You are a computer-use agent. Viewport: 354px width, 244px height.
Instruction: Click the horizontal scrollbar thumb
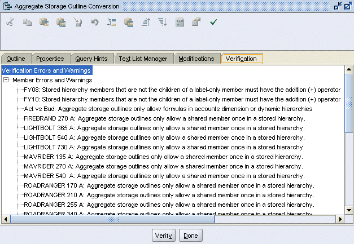(x=112, y=219)
